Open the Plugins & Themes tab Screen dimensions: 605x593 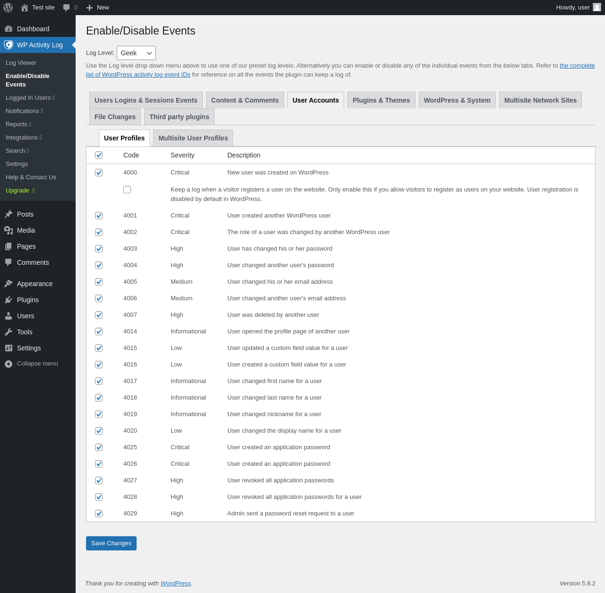tap(381, 100)
